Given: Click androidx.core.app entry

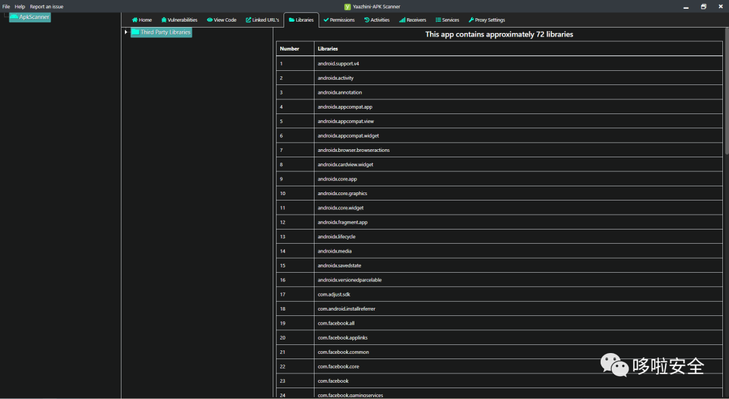Looking at the screenshot, I should point(337,179).
